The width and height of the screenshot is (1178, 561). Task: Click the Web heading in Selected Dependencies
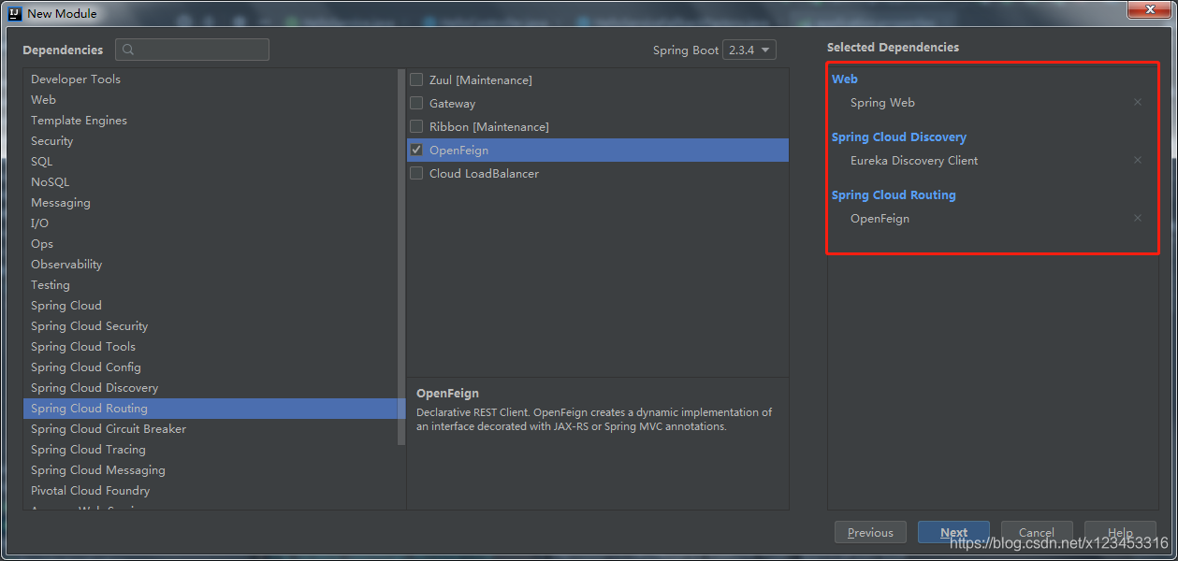pos(845,79)
